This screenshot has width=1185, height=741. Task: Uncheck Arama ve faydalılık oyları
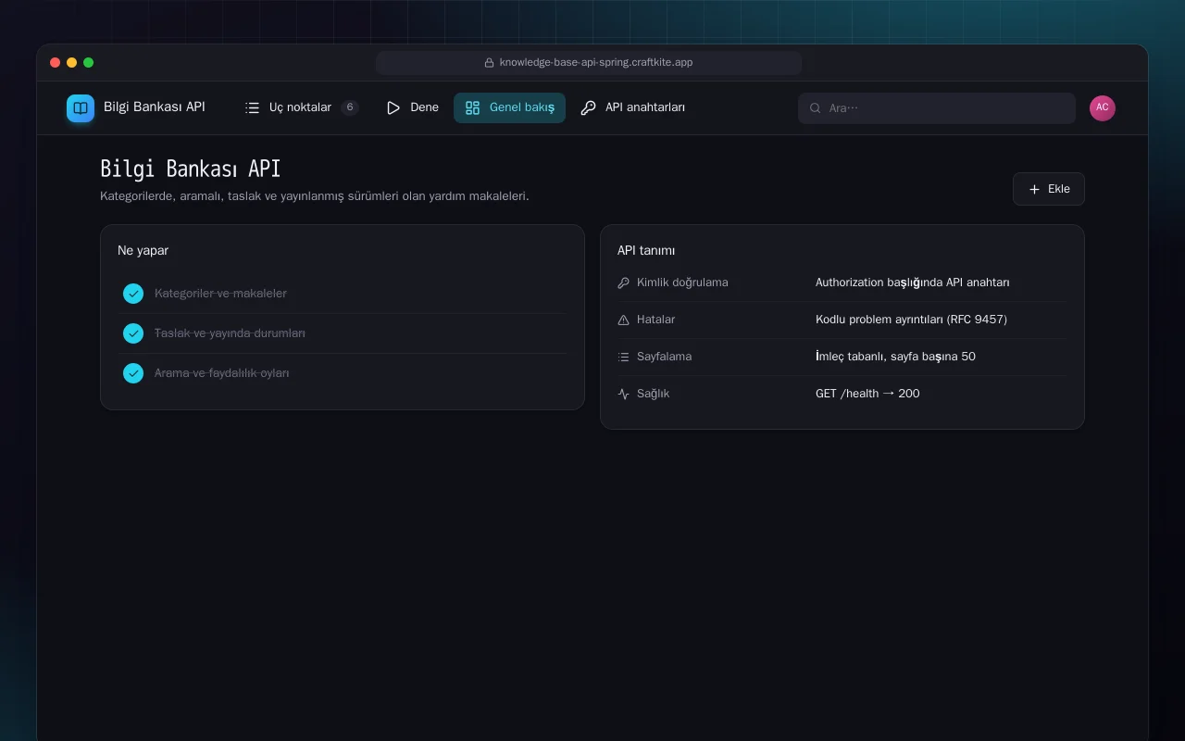(x=133, y=373)
